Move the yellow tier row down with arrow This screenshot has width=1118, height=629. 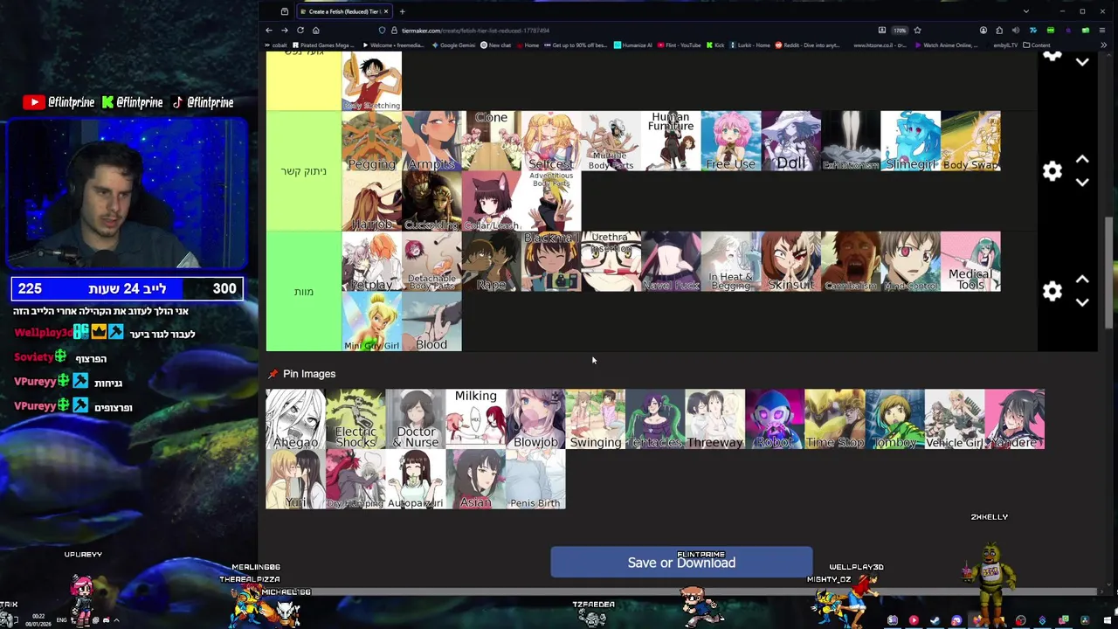coord(1082,63)
